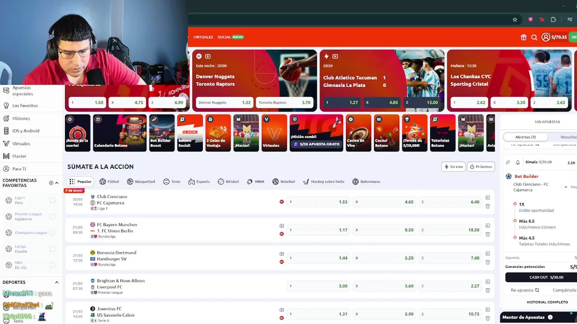This screenshot has height=324, width=577.
Task: Select the Béisbol tab
Action: tap(228, 182)
